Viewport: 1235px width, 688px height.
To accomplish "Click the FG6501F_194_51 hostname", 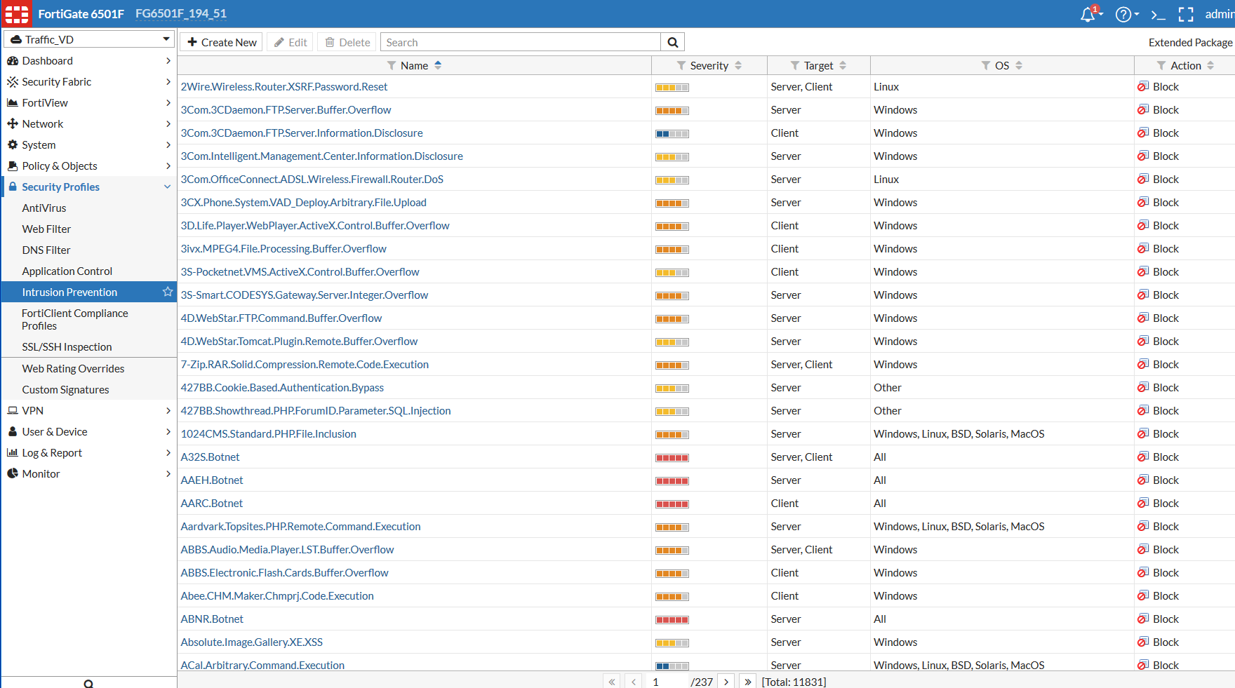I will pyautogui.click(x=181, y=14).
